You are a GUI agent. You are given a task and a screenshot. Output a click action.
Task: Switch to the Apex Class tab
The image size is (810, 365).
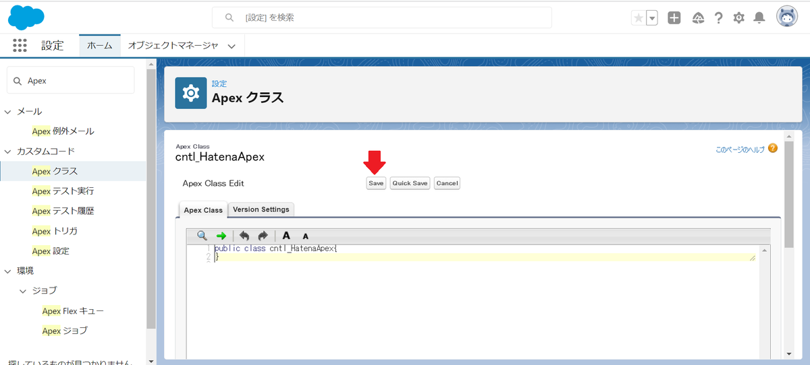coord(203,210)
